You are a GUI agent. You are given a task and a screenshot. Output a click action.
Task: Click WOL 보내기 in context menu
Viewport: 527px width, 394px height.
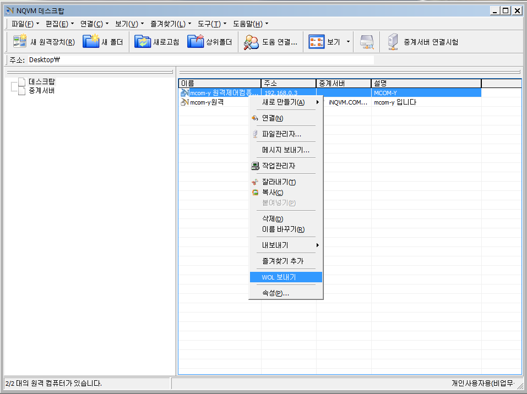pyautogui.click(x=286, y=277)
